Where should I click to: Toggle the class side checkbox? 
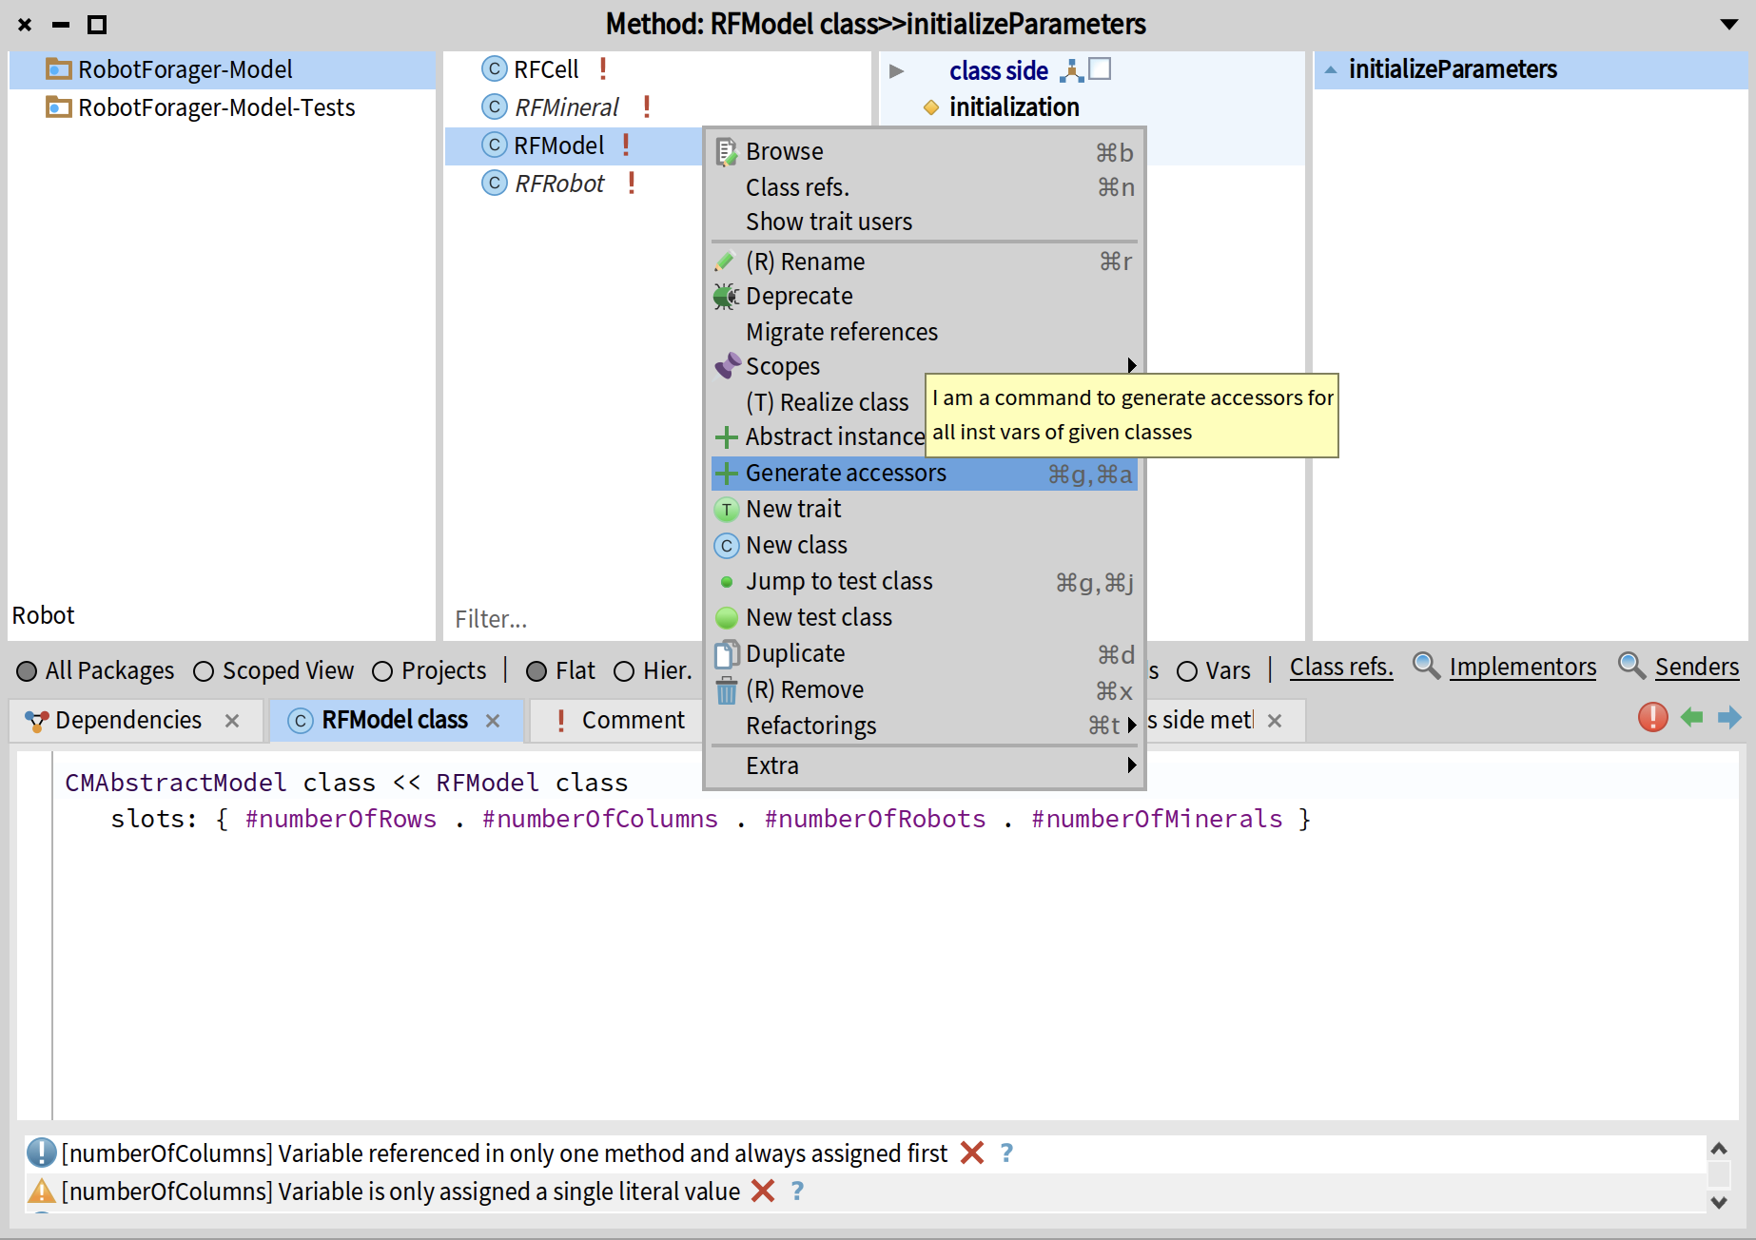tap(1100, 69)
